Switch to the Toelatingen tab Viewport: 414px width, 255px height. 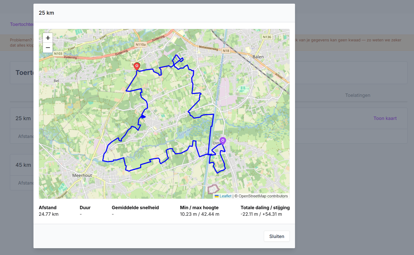click(x=358, y=95)
